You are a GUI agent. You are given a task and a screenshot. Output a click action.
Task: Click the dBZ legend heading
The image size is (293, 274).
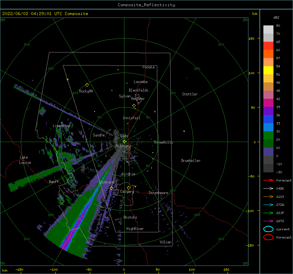(x=276, y=17)
